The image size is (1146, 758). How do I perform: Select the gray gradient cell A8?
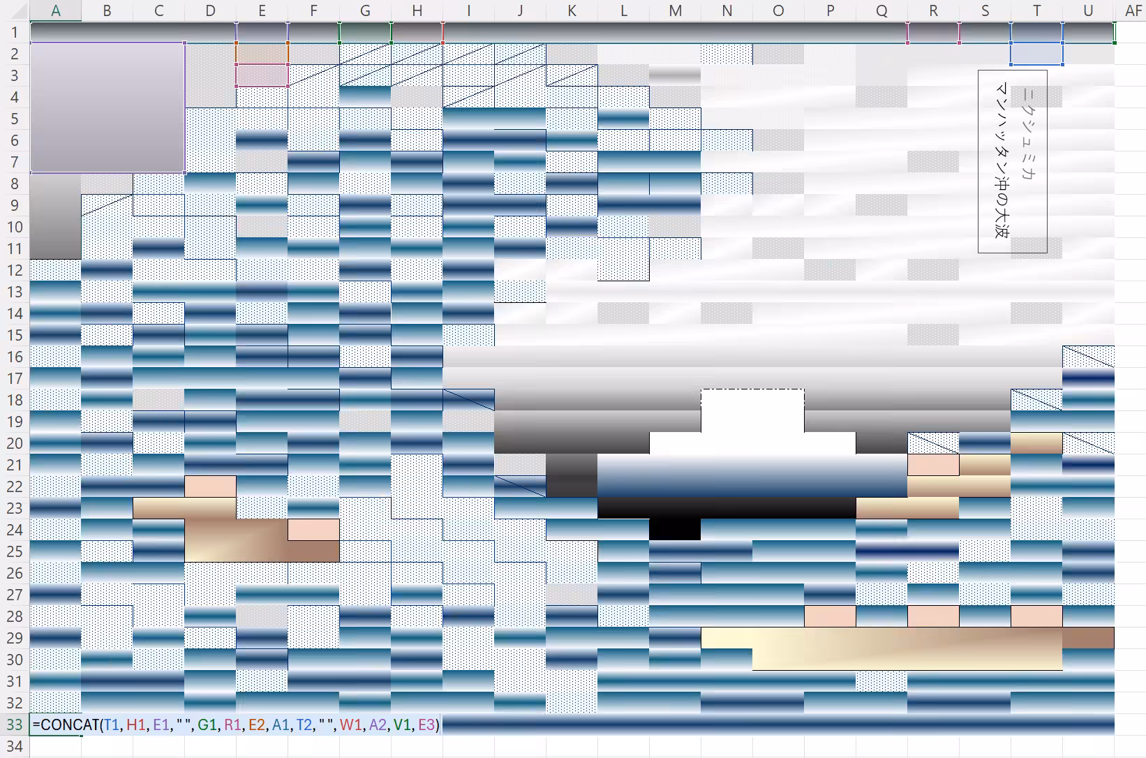55,216
